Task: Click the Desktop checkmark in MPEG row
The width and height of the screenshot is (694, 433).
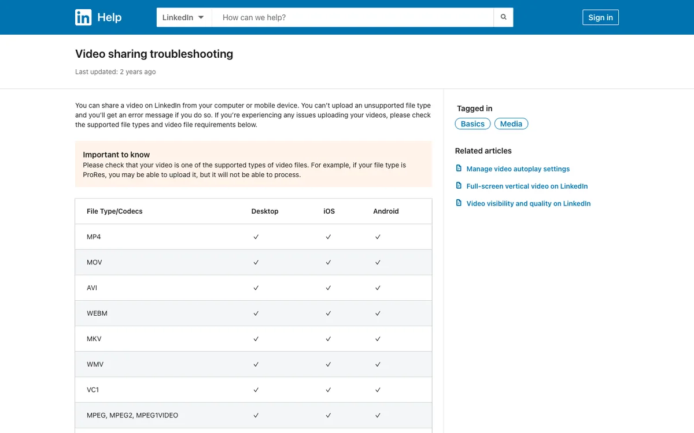Action: (x=256, y=415)
